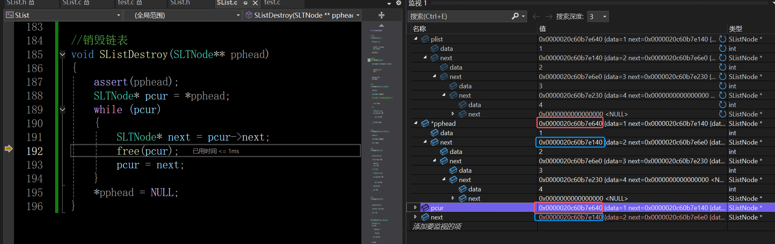The width and height of the screenshot is (775, 244).
Task: Select pcur value 0x0000020c60b7e640
Action: pos(570,208)
